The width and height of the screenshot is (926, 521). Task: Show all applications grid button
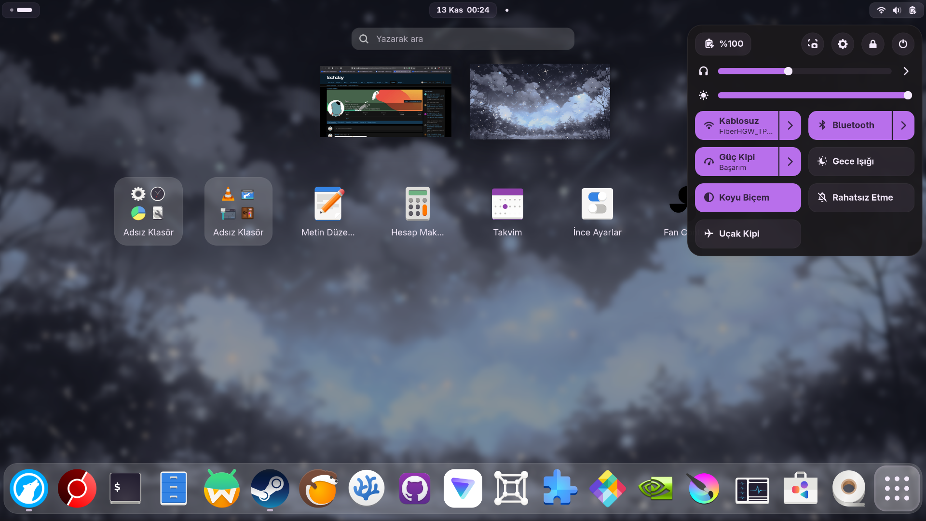897,488
